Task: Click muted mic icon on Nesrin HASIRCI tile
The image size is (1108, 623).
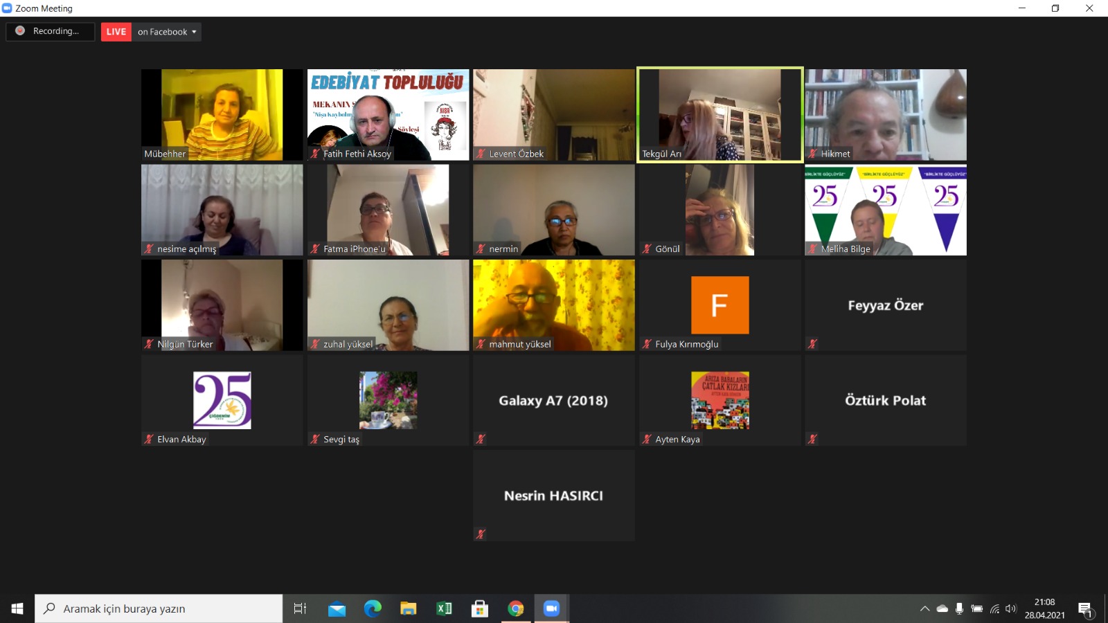Action: pyautogui.click(x=481, y=534)
